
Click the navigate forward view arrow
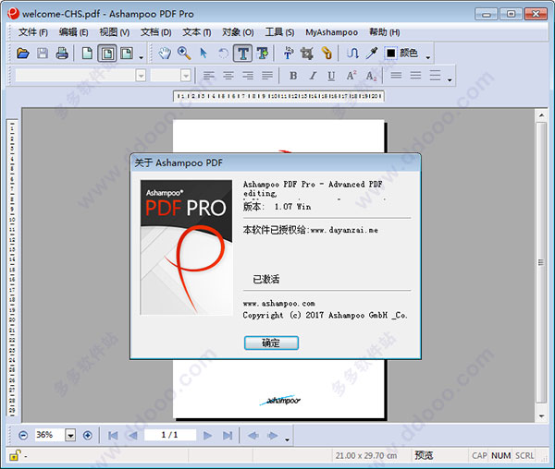coord(273,436)
